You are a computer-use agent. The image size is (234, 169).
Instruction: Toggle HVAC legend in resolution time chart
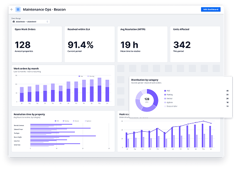point(57,121)
